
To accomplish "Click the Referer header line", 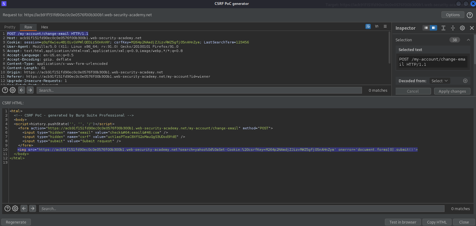I will [x=109, y=76].
